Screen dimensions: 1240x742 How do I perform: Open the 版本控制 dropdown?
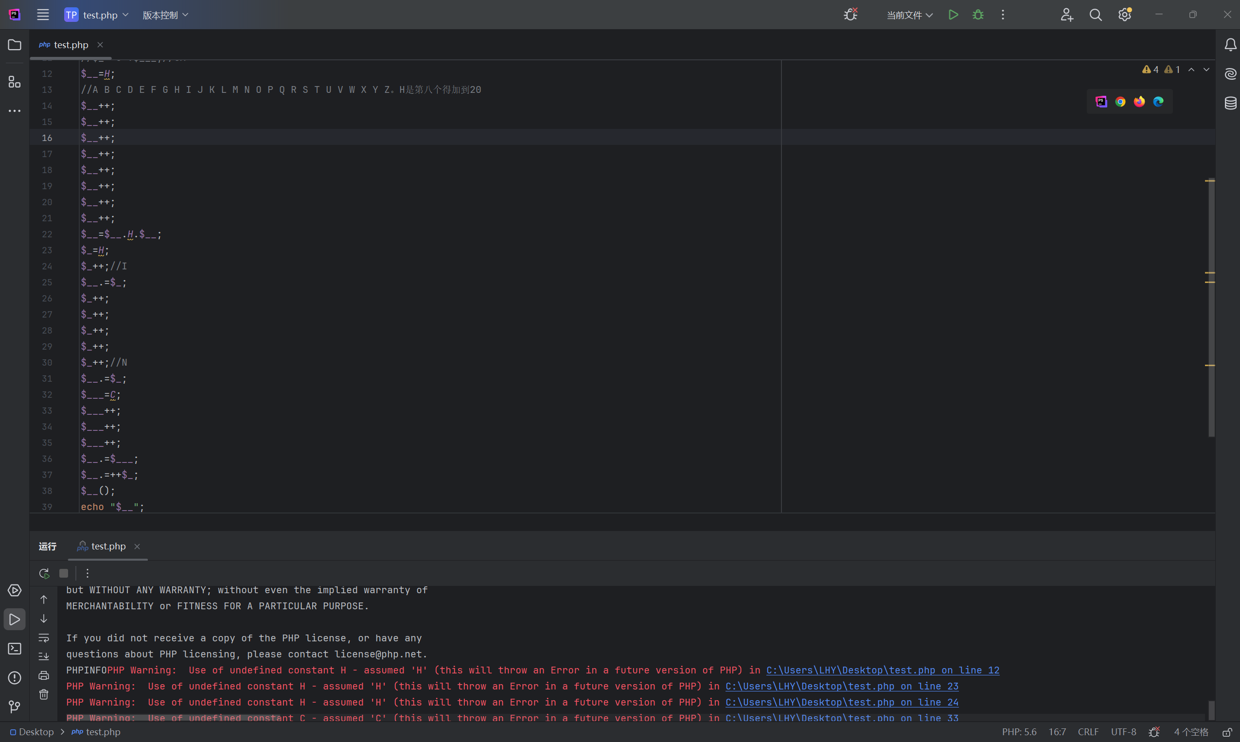coord(165,15)
